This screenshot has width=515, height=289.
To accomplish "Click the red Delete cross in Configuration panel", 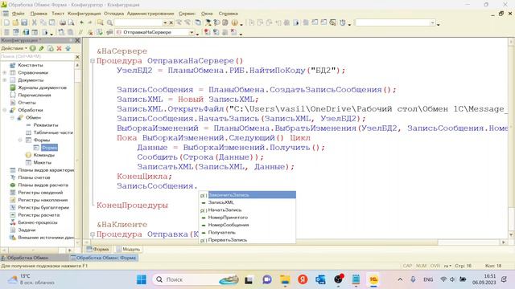I will (59, 48).
